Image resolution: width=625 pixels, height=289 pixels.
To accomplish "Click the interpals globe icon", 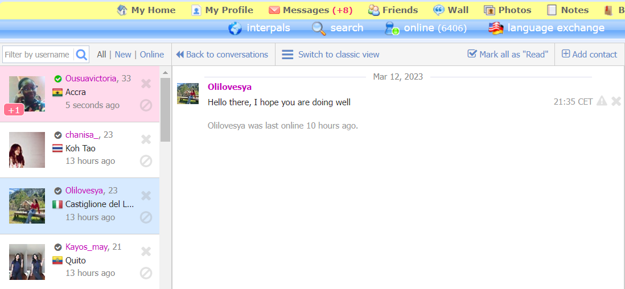I will (x=235, y=28).
